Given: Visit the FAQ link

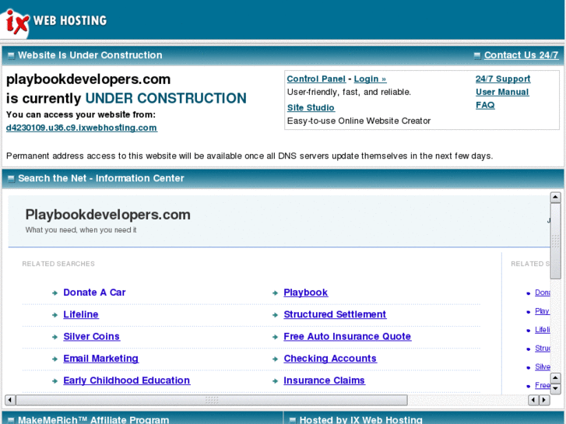Looking at the screenshot, I should pyautogui.click(x=485, y=105).
